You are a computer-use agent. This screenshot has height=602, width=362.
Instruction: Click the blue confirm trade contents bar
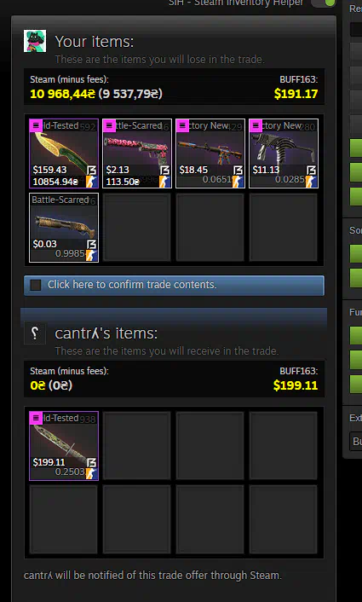point(174,286)
